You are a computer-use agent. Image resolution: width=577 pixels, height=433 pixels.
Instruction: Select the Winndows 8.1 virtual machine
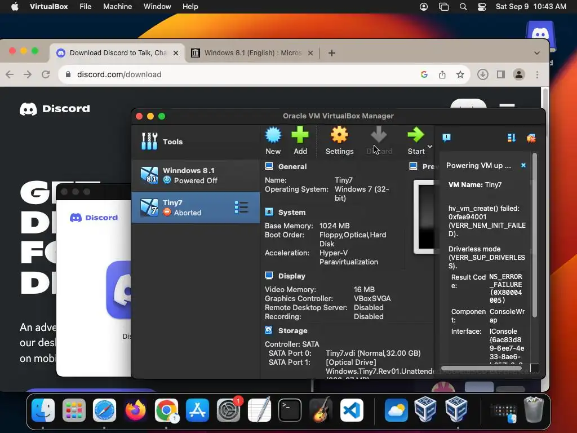(196, 176)
